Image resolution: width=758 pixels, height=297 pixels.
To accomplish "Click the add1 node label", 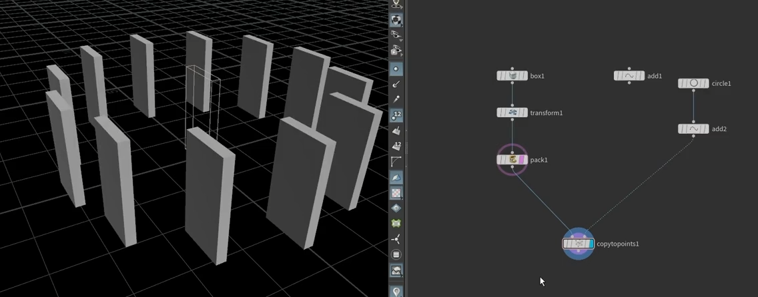I will point(655,76).
